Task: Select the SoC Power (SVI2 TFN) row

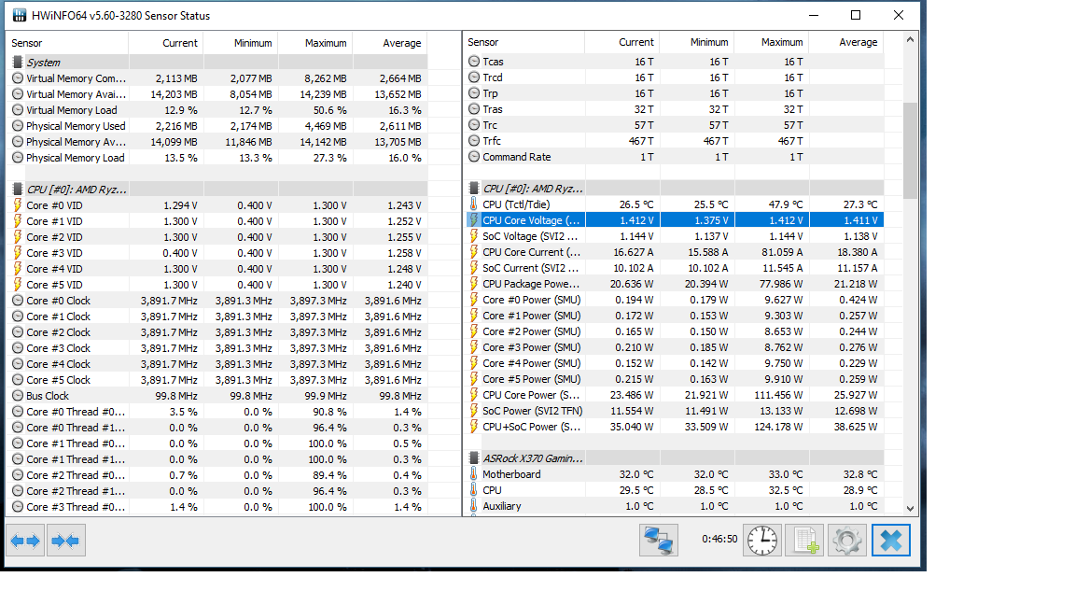Action: tap(674, 410)
